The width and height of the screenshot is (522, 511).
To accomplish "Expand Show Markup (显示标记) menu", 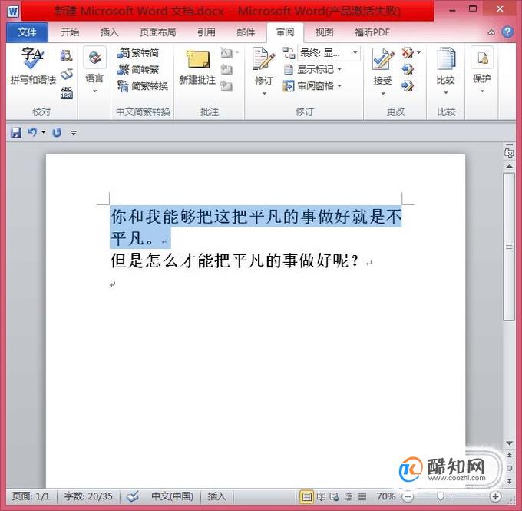I will point(312,69).
